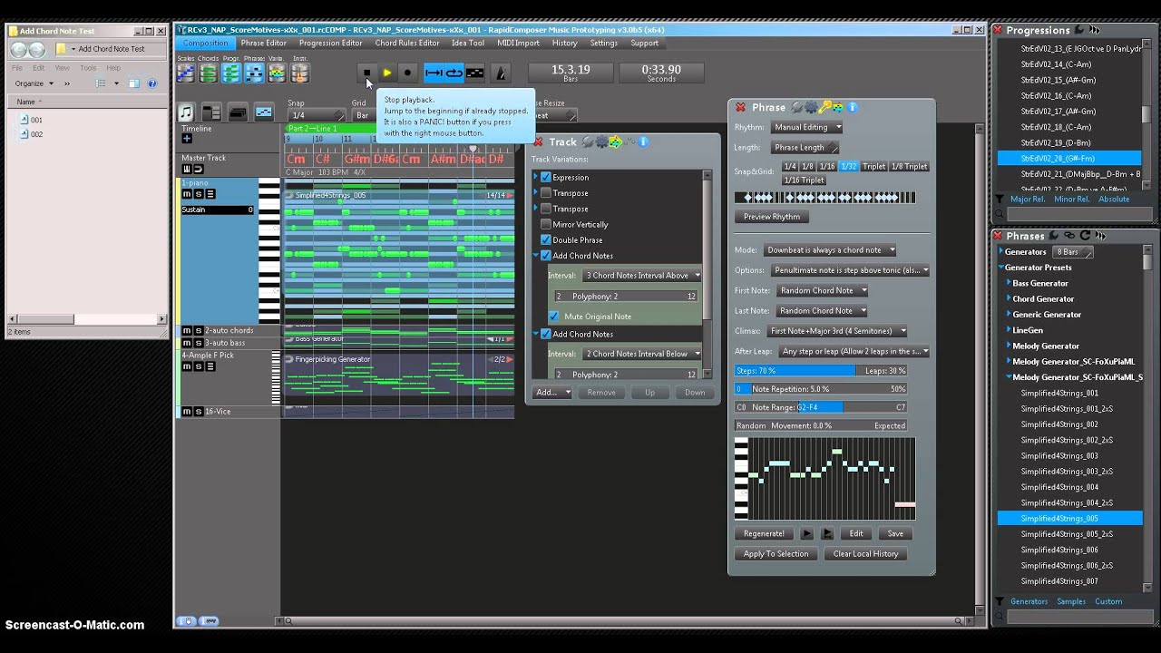Uncheck the Mute Original Note checkbox
This screenshot has height=653, width=1161.
(553, 317)
